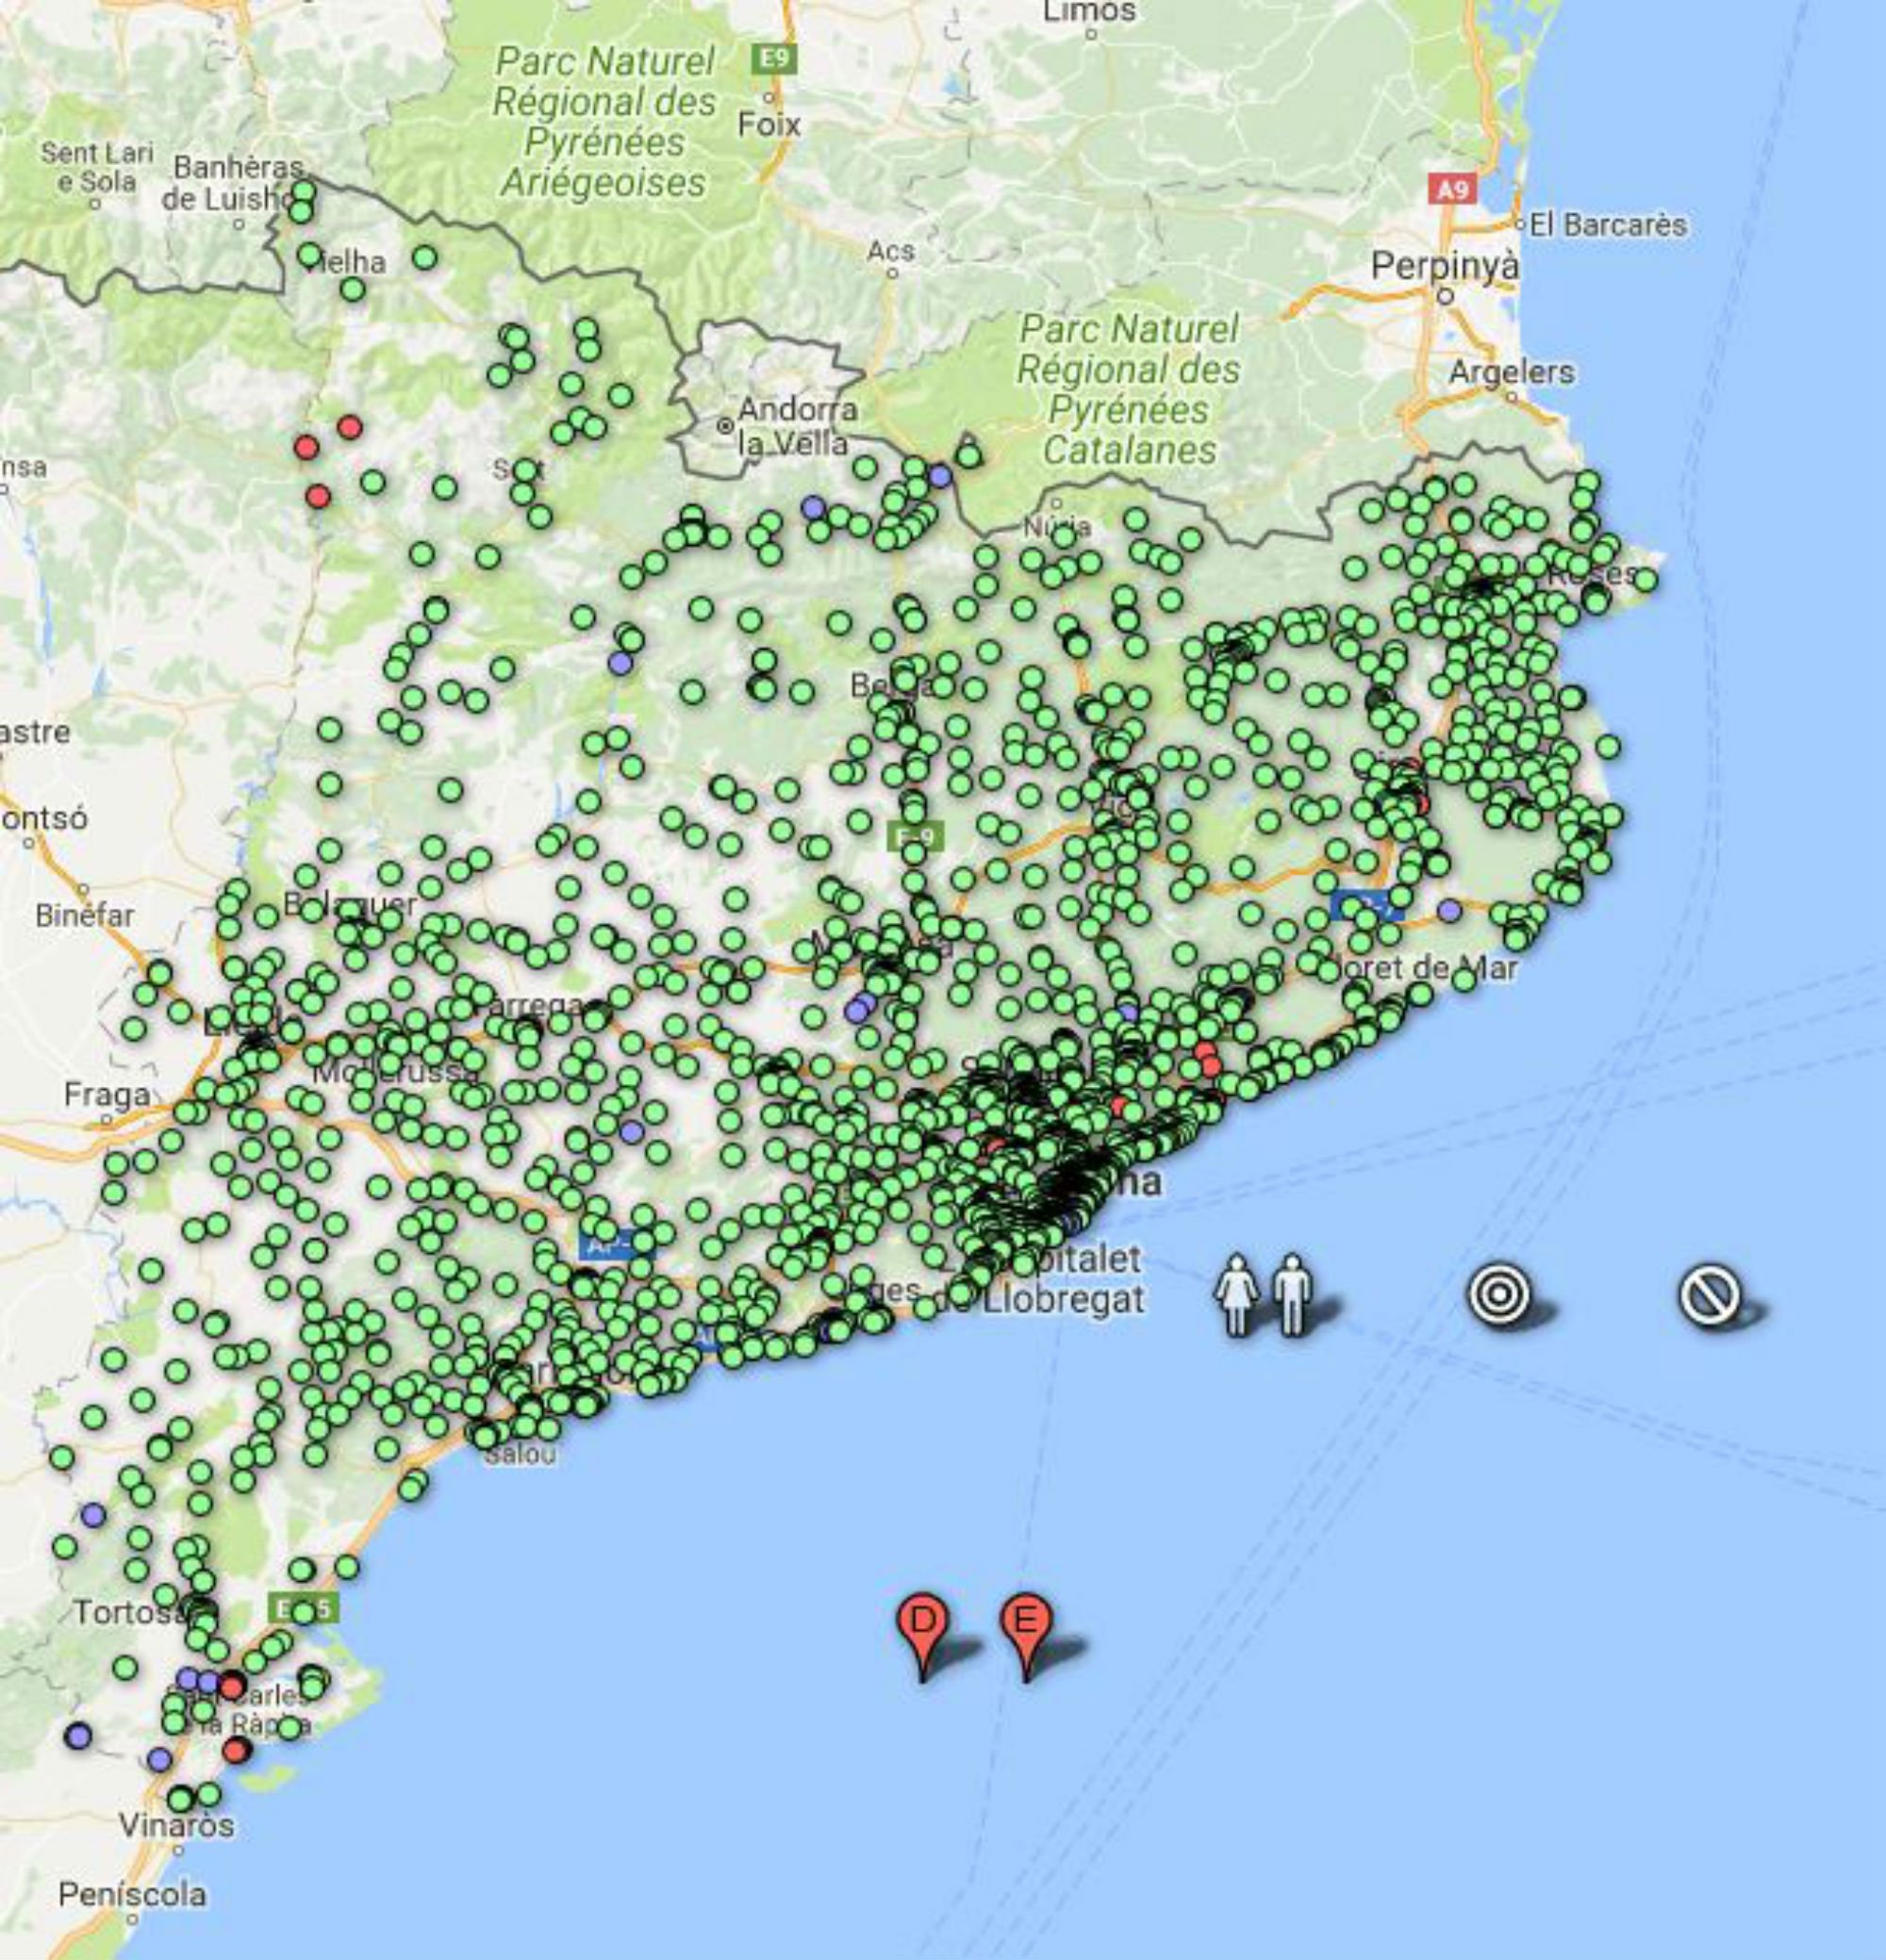Click the Parc Naturel Pyrénées Ariégeoises label
The image size is (1886, 1960).
pos(605,122)
